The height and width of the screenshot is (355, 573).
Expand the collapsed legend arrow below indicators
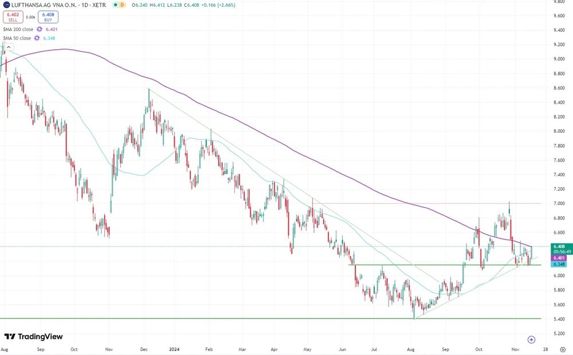pyautogui.click(x=9, y=47)
